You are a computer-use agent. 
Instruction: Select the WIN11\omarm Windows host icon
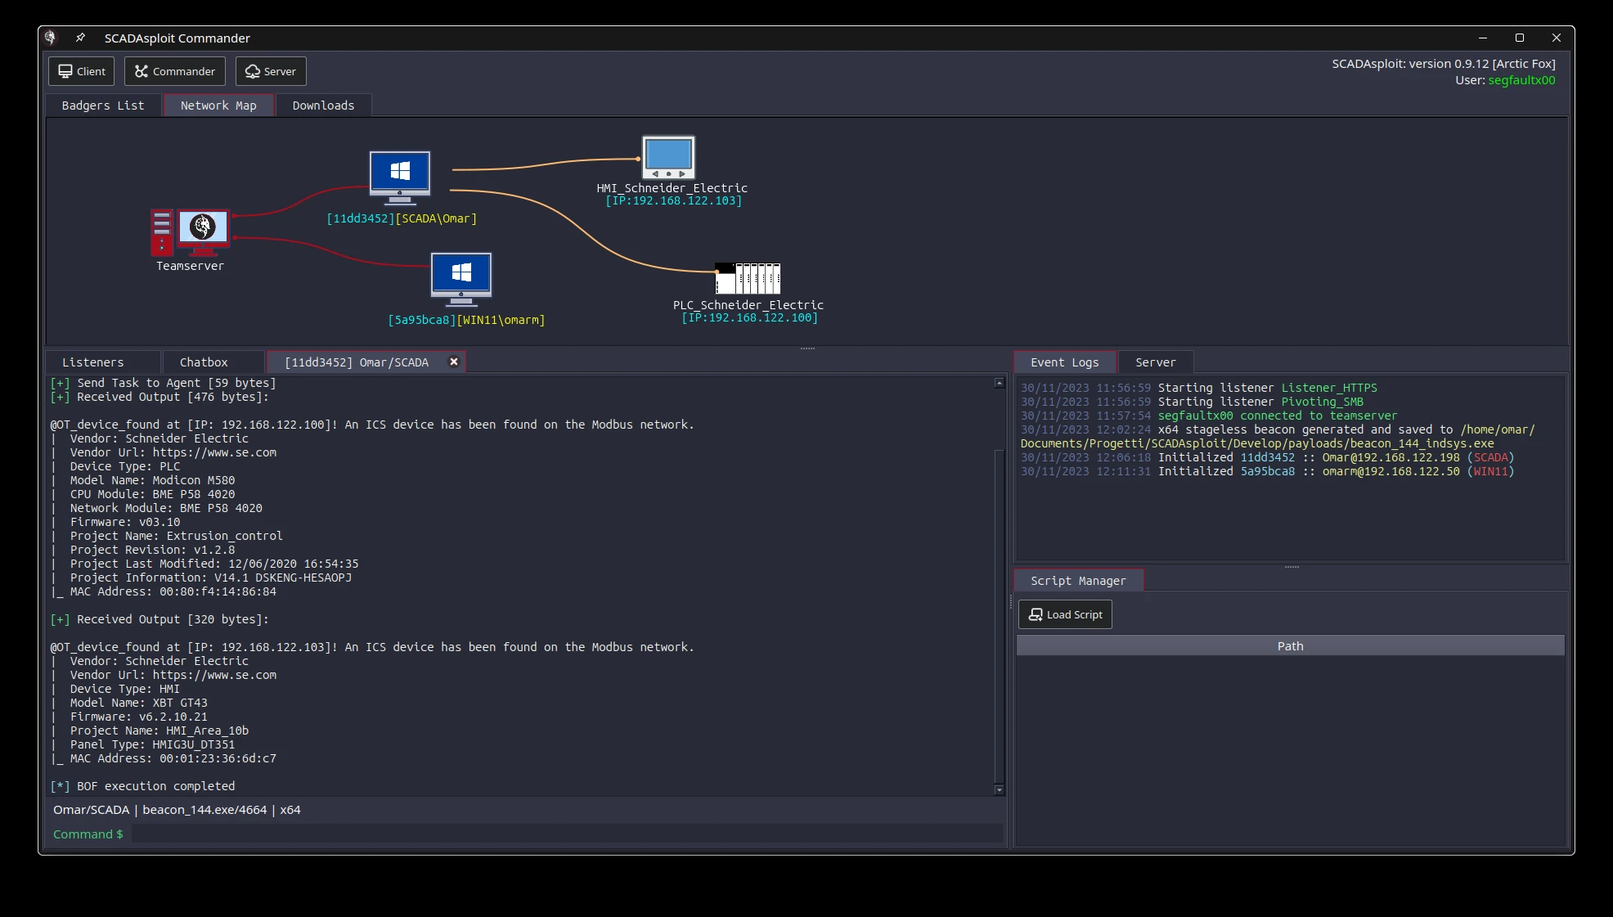(x=461, y=280)
